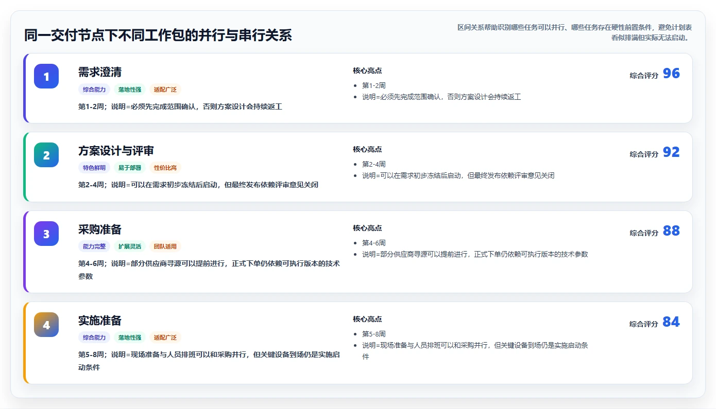The height and width of the screenshot is (409, 716).
Task: Select the 需求澄清 card title
Action: pos(100,72)
